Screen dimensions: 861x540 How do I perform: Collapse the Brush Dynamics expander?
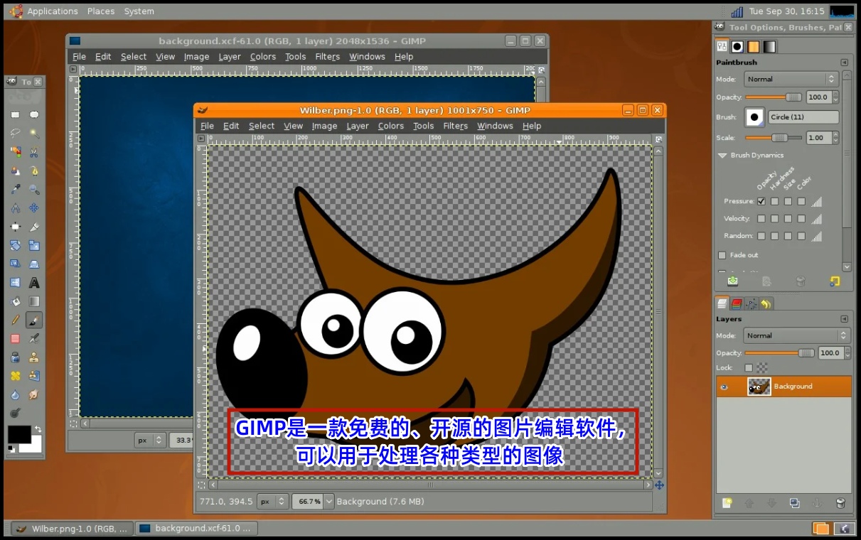coord(722,155)
